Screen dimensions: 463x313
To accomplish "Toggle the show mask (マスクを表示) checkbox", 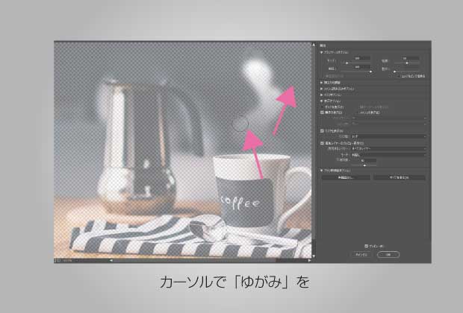I will pos(322,130).
